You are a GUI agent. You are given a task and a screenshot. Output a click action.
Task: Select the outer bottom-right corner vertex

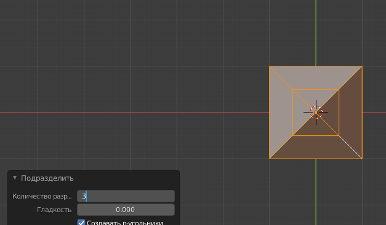point(362,159)
